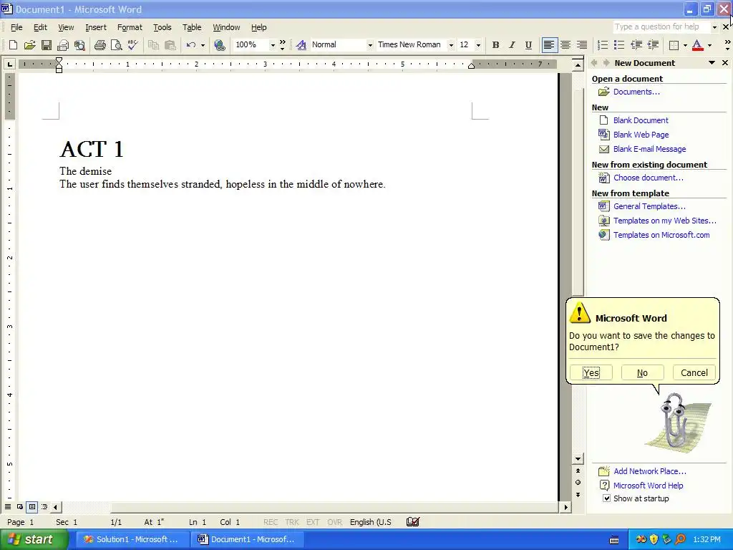Click No in save dialog
This screenshot has height=550, width=733.
point(642,372)
